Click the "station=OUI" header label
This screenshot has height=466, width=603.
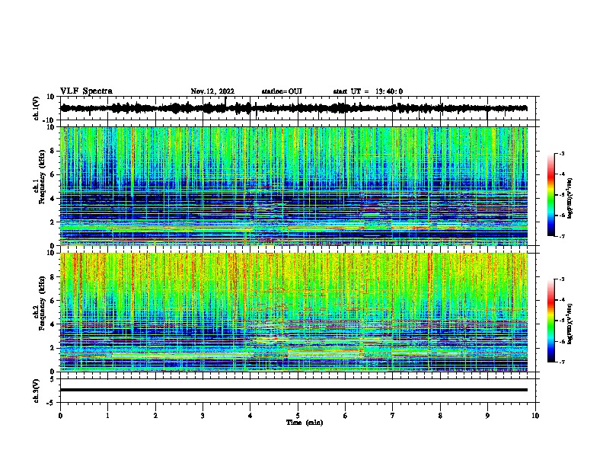(x=282, y=91)
